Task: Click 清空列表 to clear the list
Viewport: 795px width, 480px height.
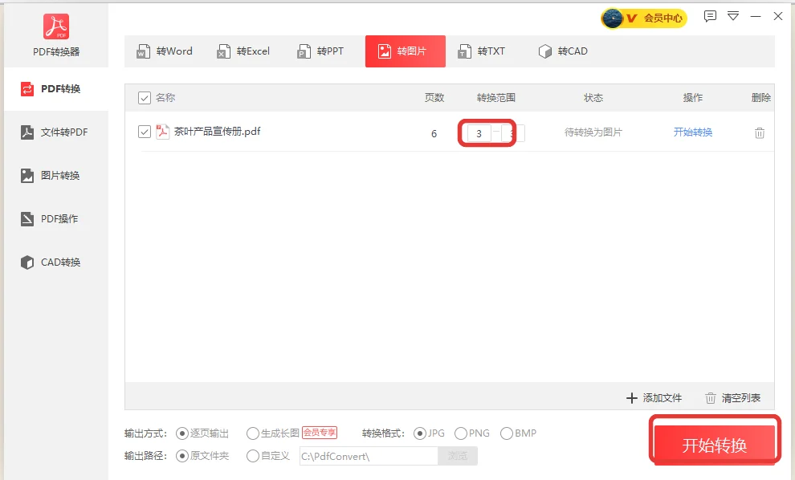Action: pyautogui.click(x=733, y=398)
